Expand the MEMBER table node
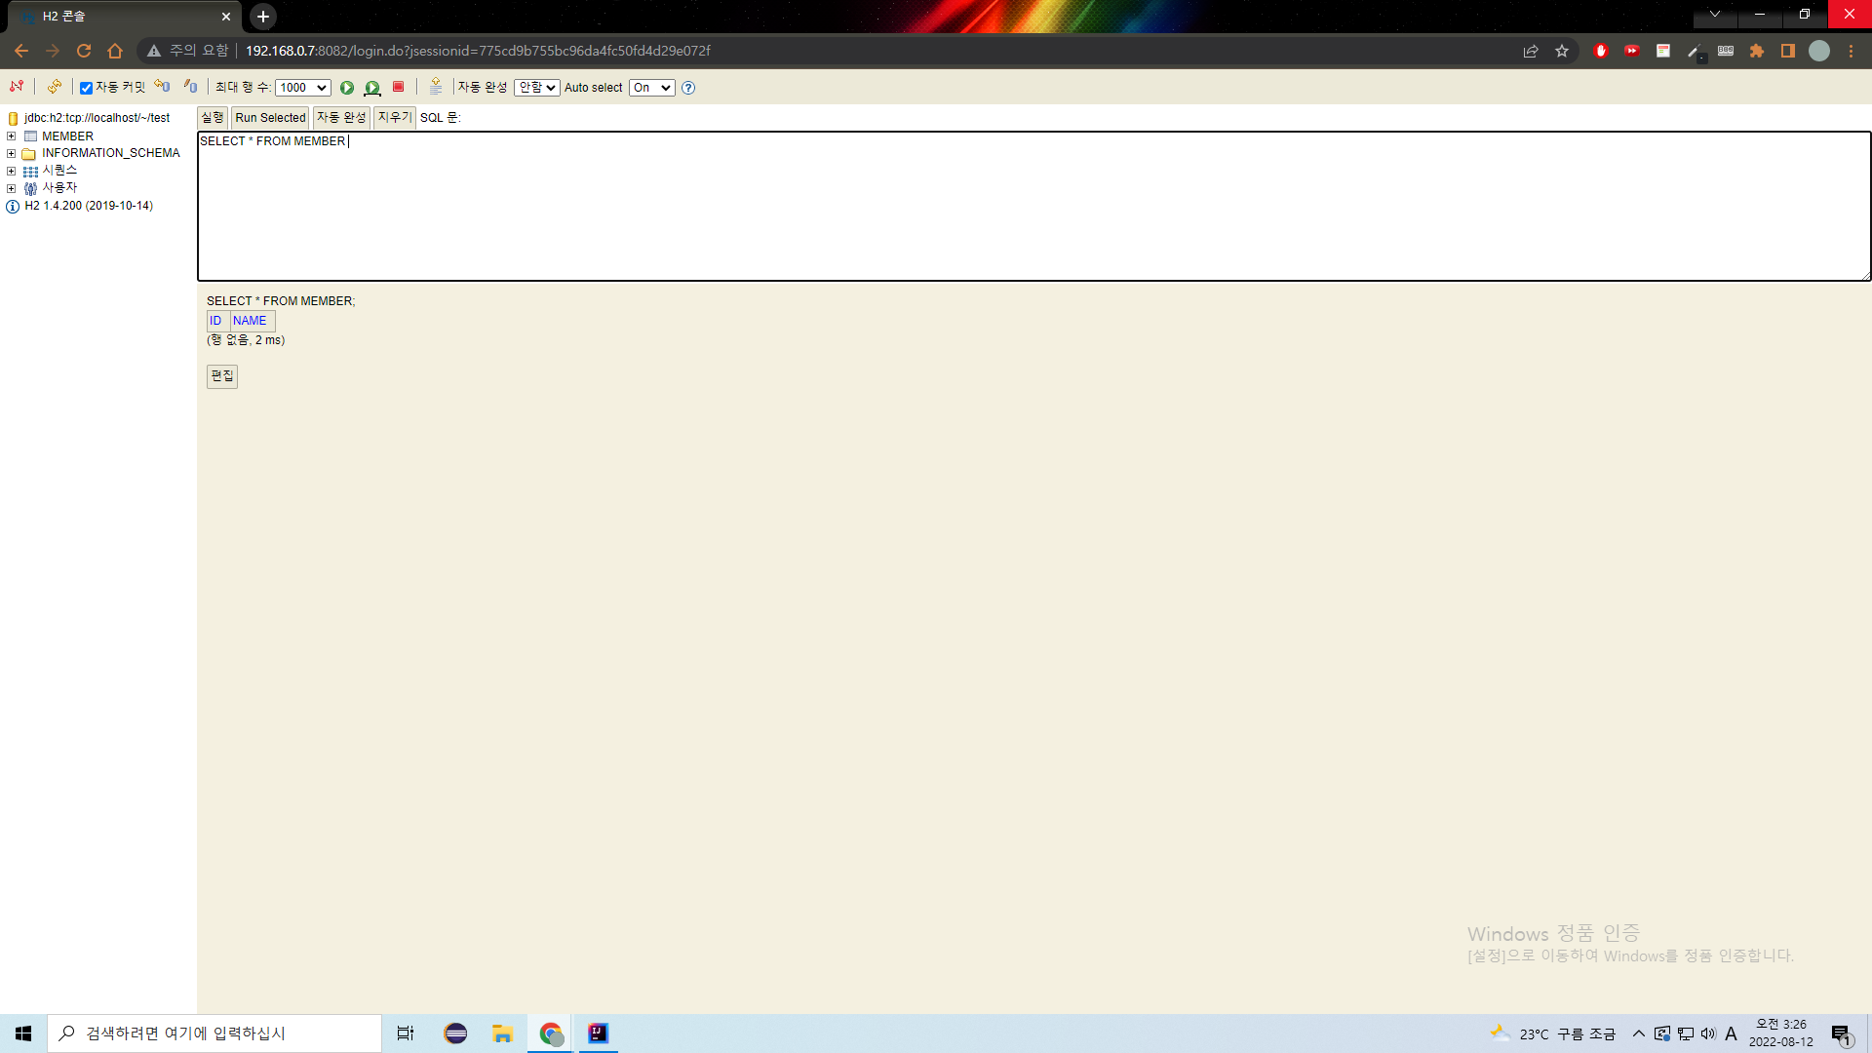Image resolution: width=1872 pixels, height=1053 pixels. point(12,136)
